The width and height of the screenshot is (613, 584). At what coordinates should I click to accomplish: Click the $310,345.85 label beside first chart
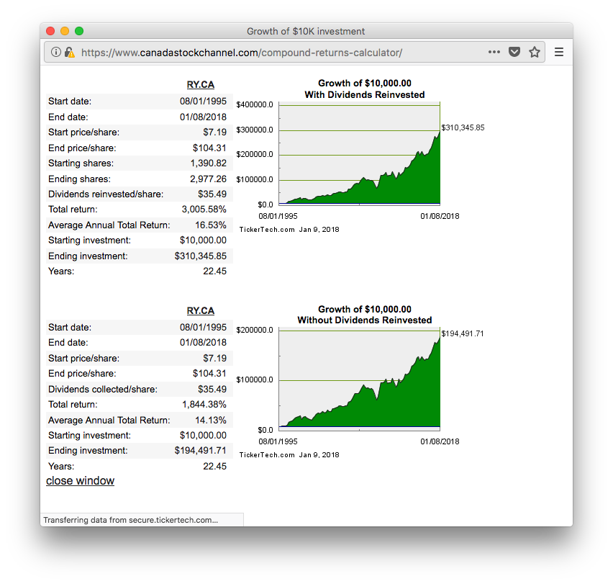(x=463, y=127)
